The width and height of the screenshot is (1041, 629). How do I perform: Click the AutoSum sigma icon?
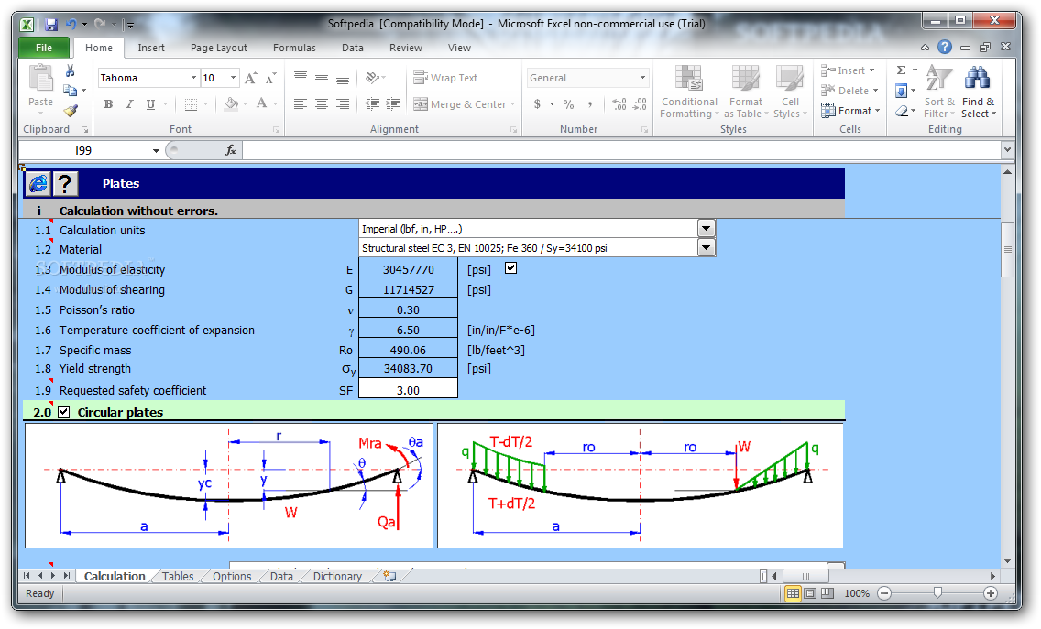click(901, 70)
